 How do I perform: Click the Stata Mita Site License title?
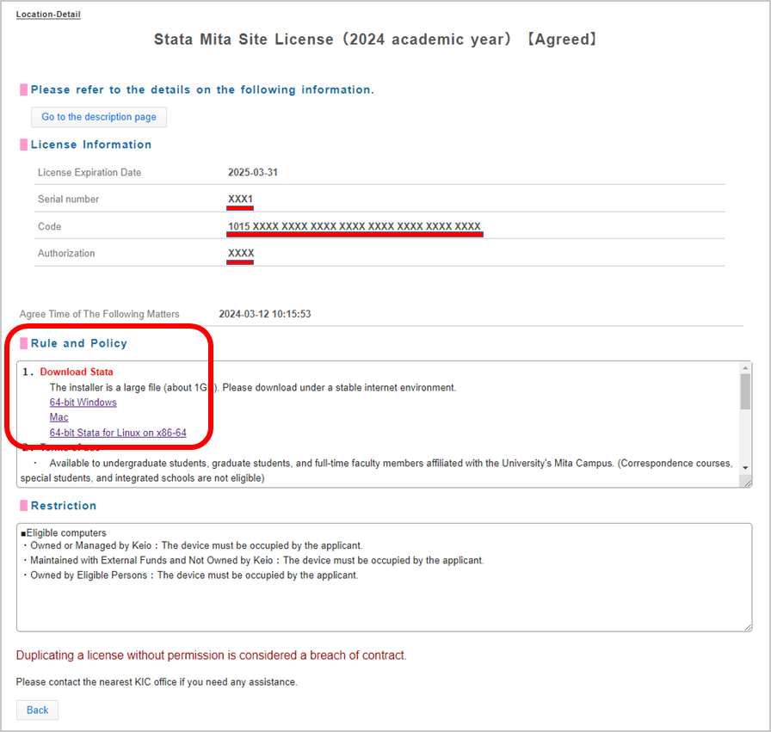[376, 40]
